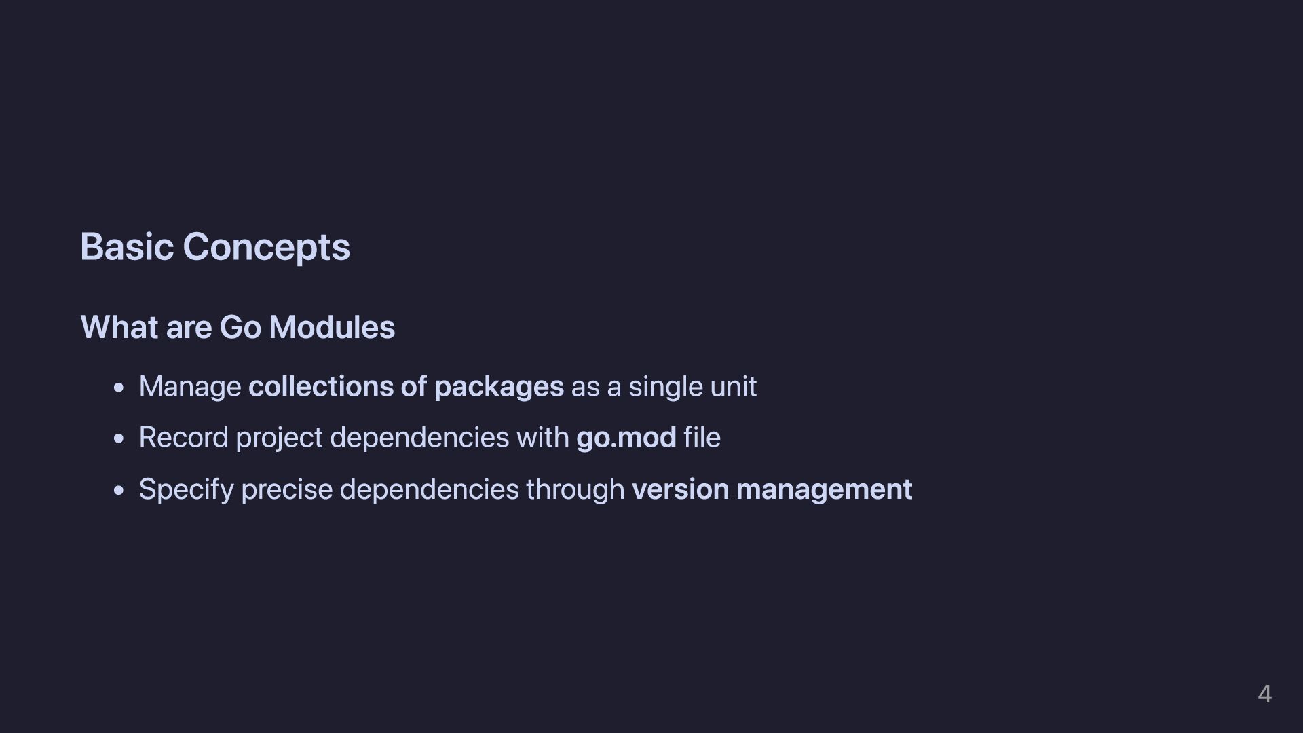1303x733 pixels.
Task: Click the word "Manage" in first bullet
Action: click(x=190, y=386)
